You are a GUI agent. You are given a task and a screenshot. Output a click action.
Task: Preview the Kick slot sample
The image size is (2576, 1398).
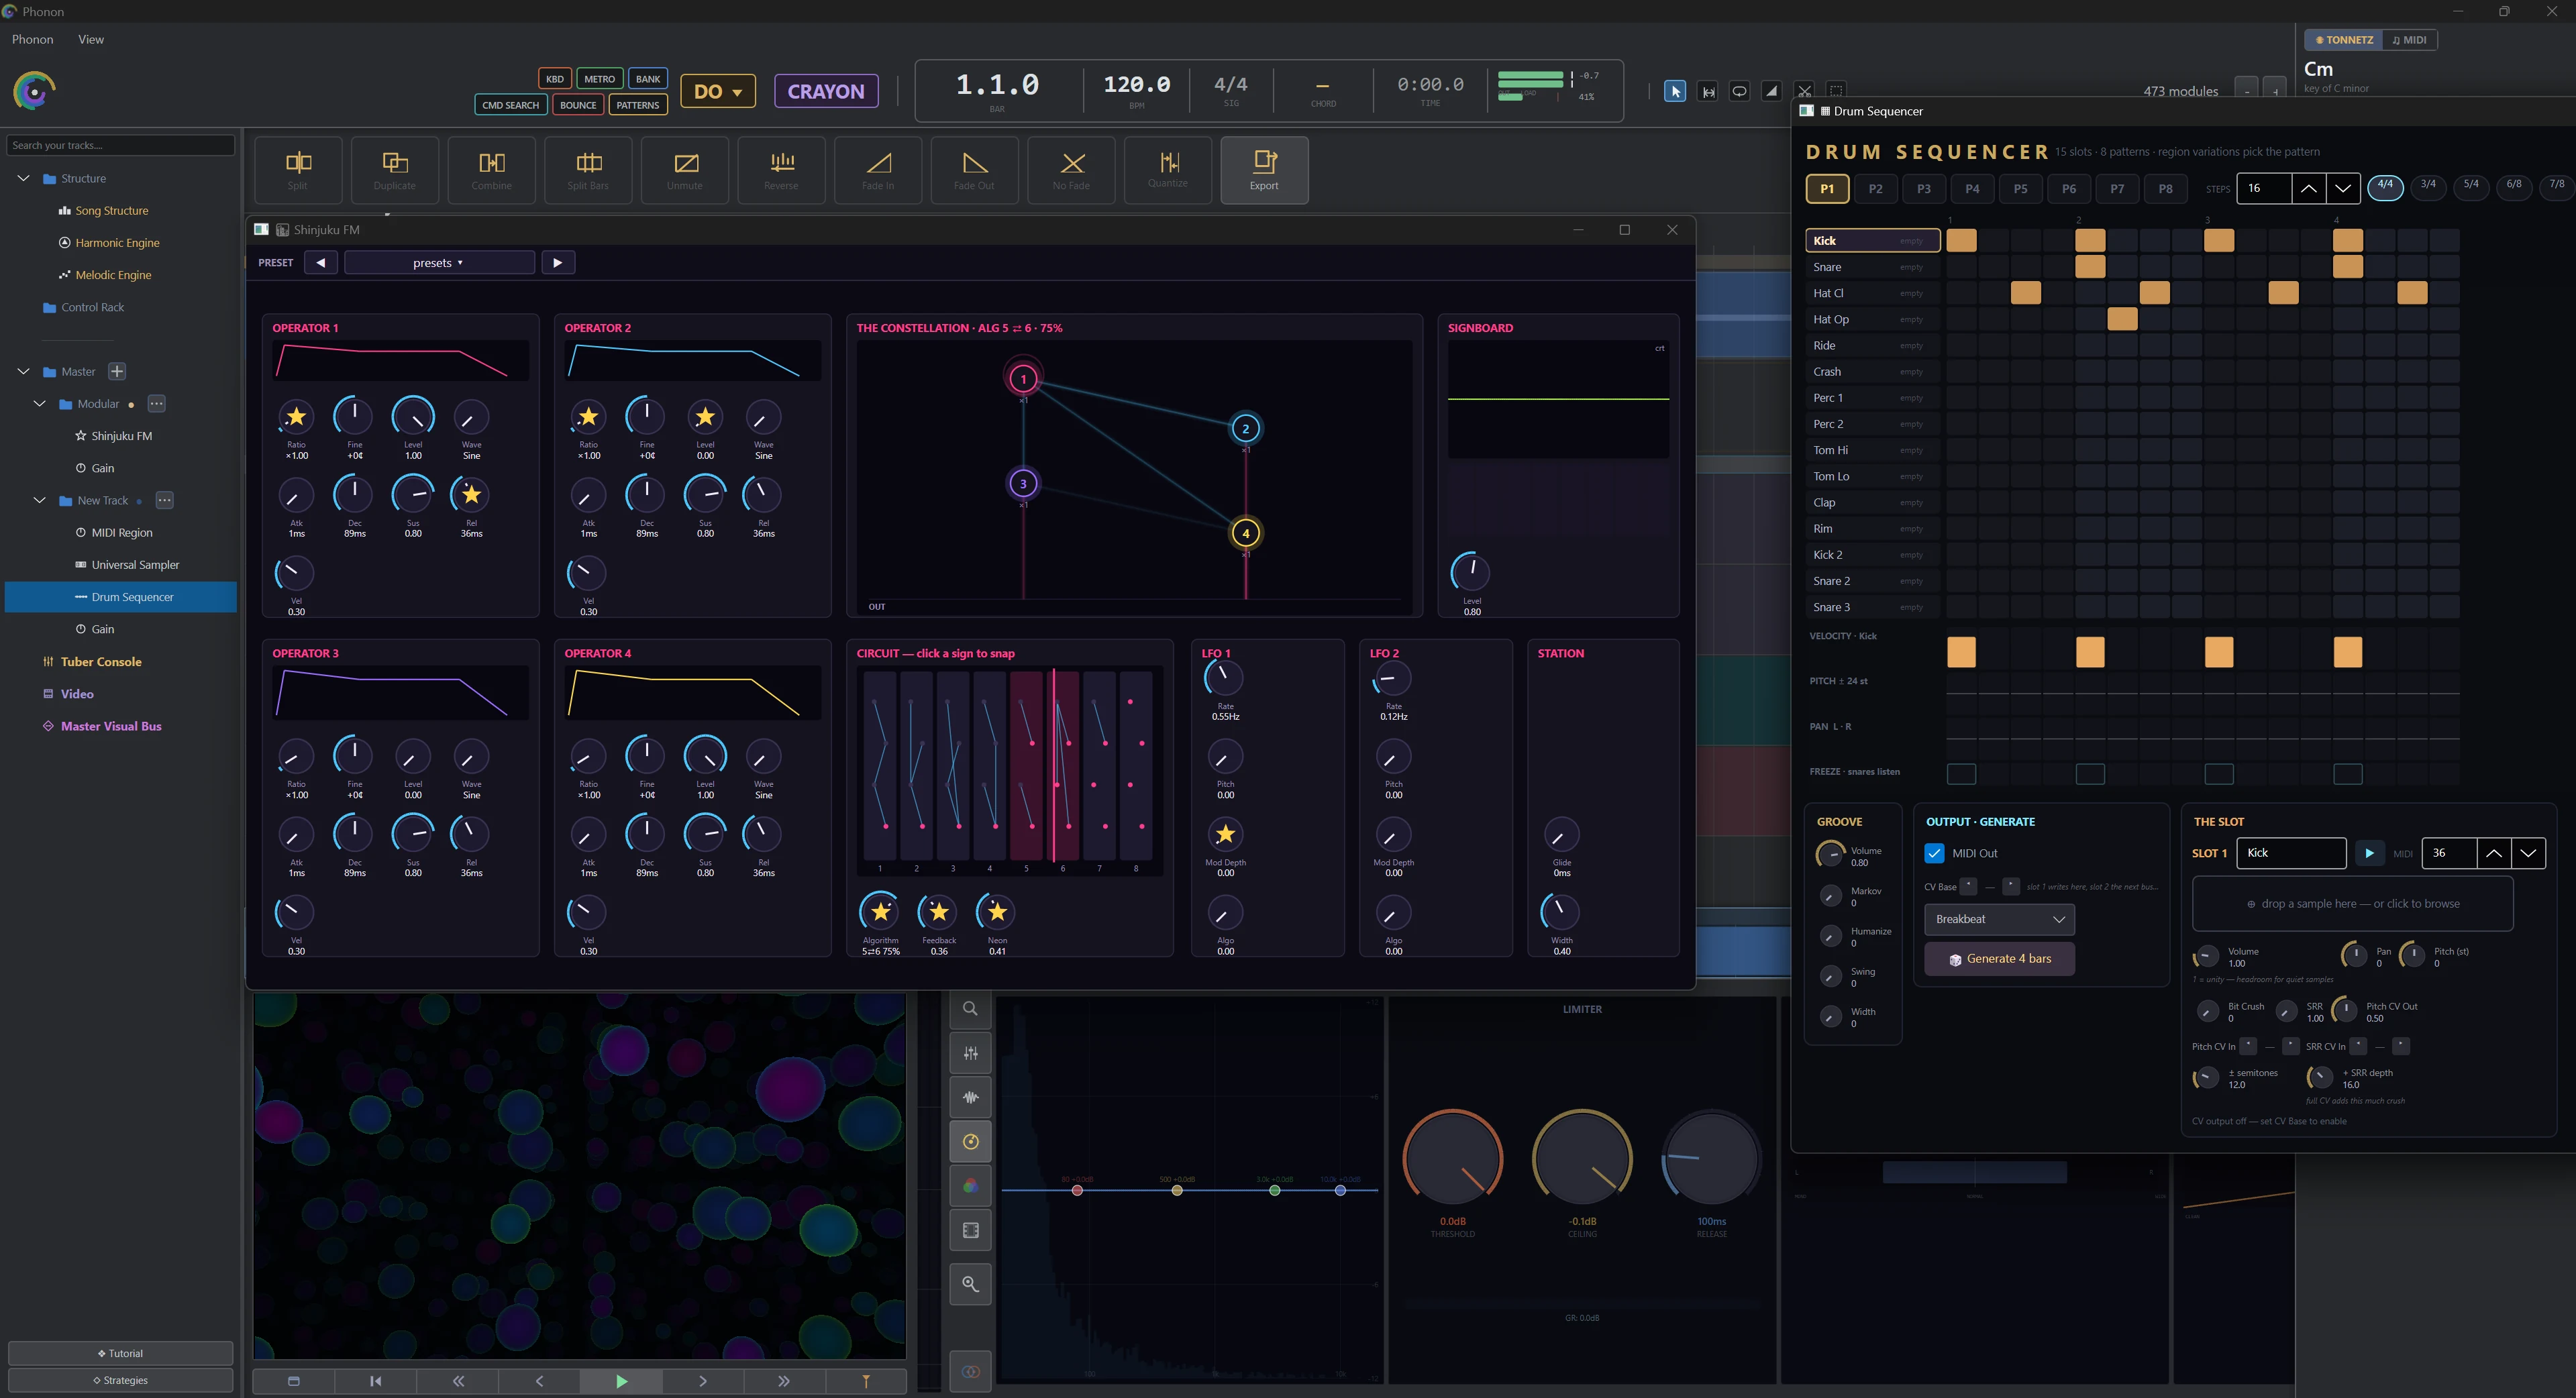coord(2368,853)
